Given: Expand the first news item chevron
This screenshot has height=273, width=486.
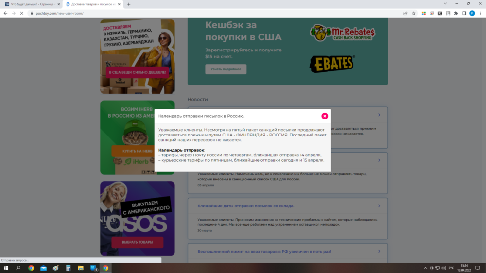Looking at the screenshot, I should tap(379, 115).
